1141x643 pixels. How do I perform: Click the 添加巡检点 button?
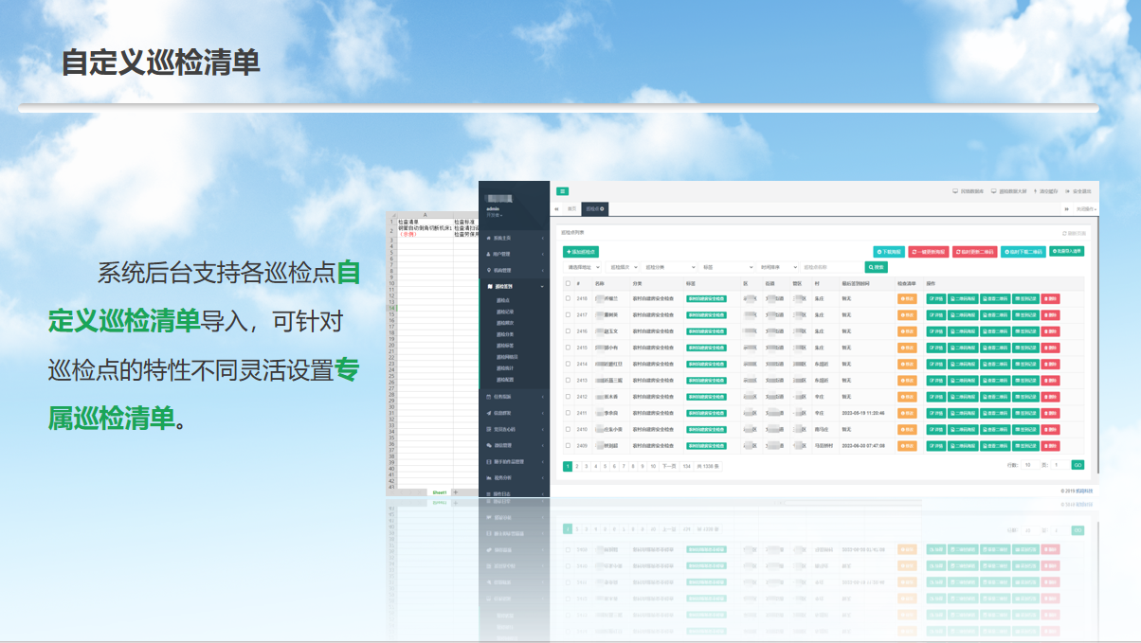[x=581, y=252]
